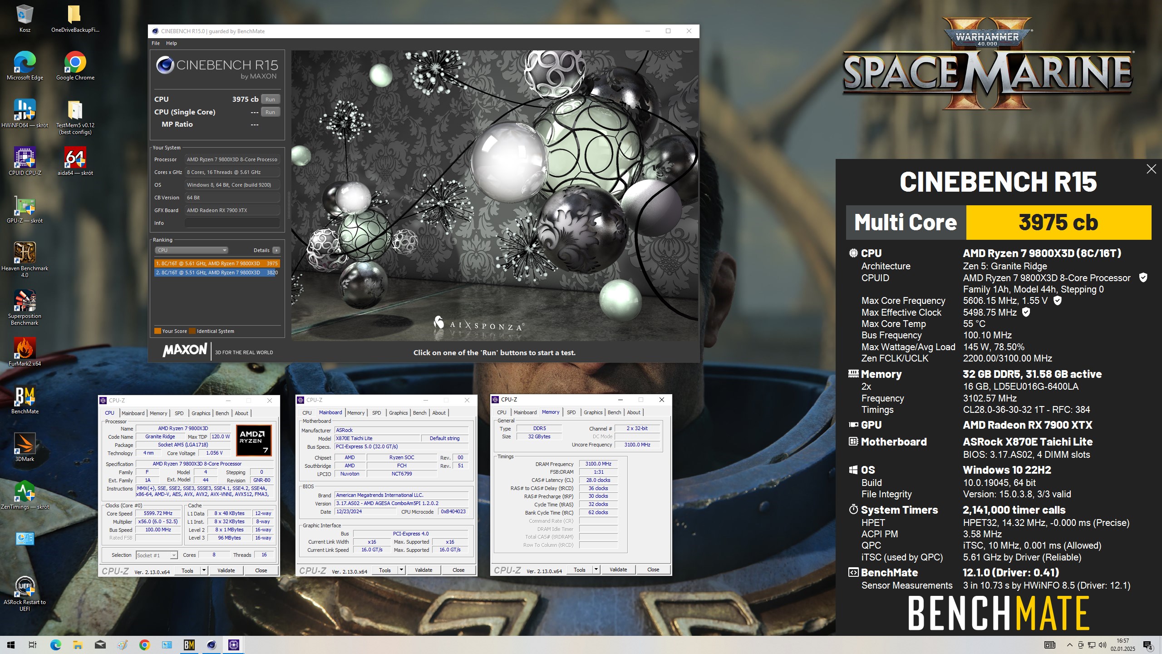Click Validate in Memory CPU-Z window
This screenshot has width=1162, height=654.
[618, 570]
